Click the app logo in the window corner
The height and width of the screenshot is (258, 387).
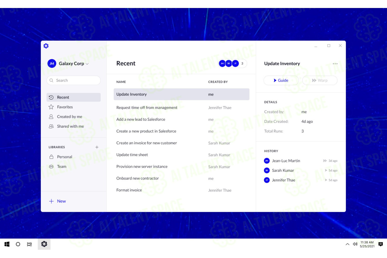pyautogui.click(x=46, y=46)
